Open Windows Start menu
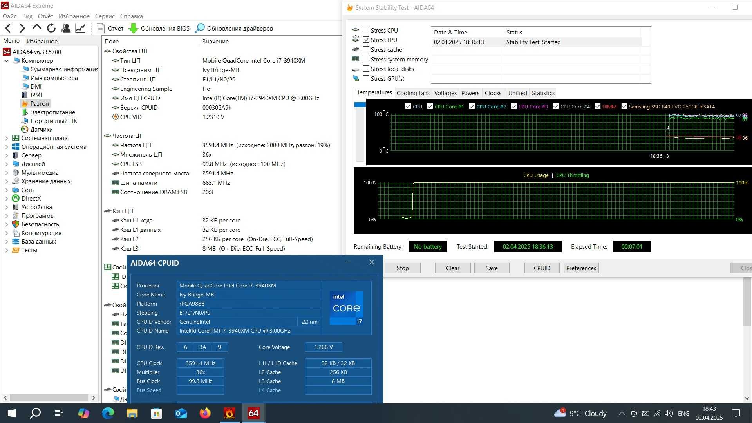 click(x=11, y=413)
